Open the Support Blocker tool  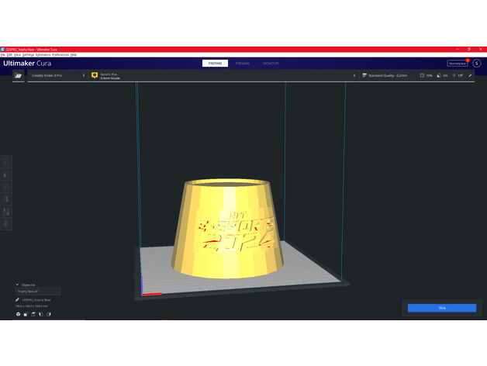click(8, 223)
